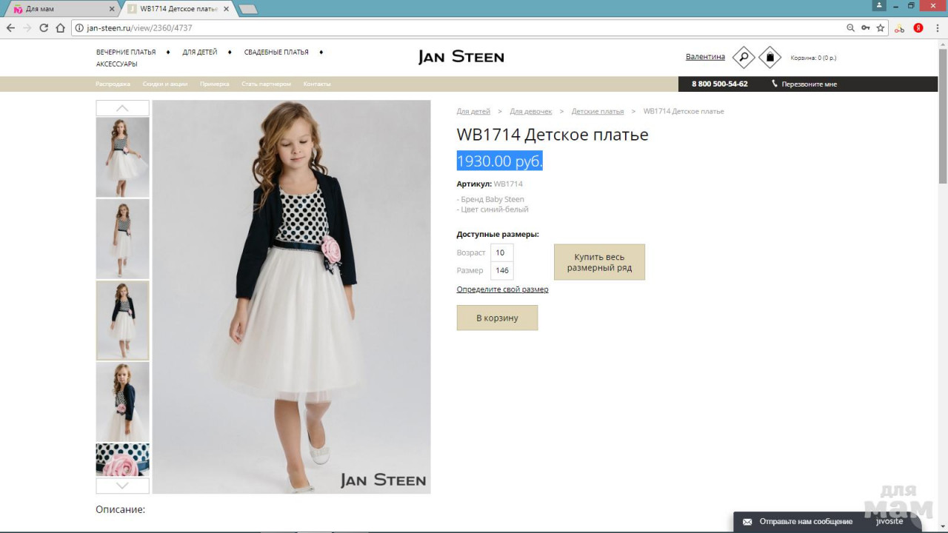Image resolution: width=948 pixels, height=533 pixels.
Task: Click Перезвоните мне callback link
Action: pos(808,84)
